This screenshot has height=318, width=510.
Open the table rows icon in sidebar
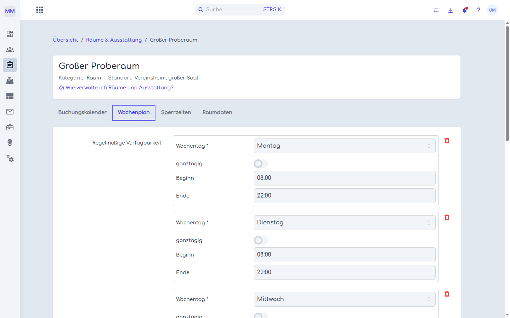pos(10,96)
